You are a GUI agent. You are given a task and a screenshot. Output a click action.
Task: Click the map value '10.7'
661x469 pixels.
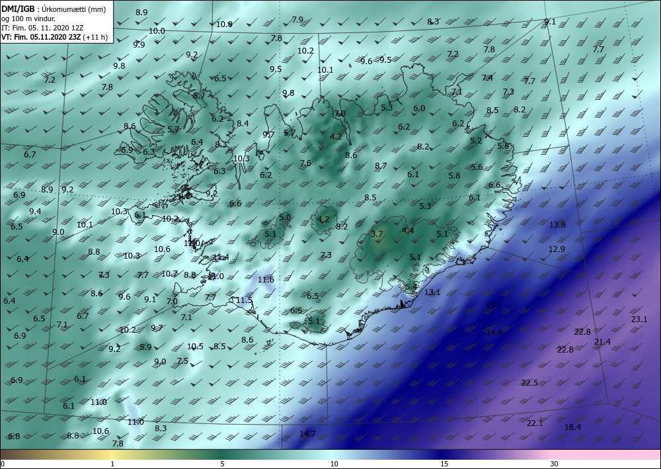click(169, 273)
